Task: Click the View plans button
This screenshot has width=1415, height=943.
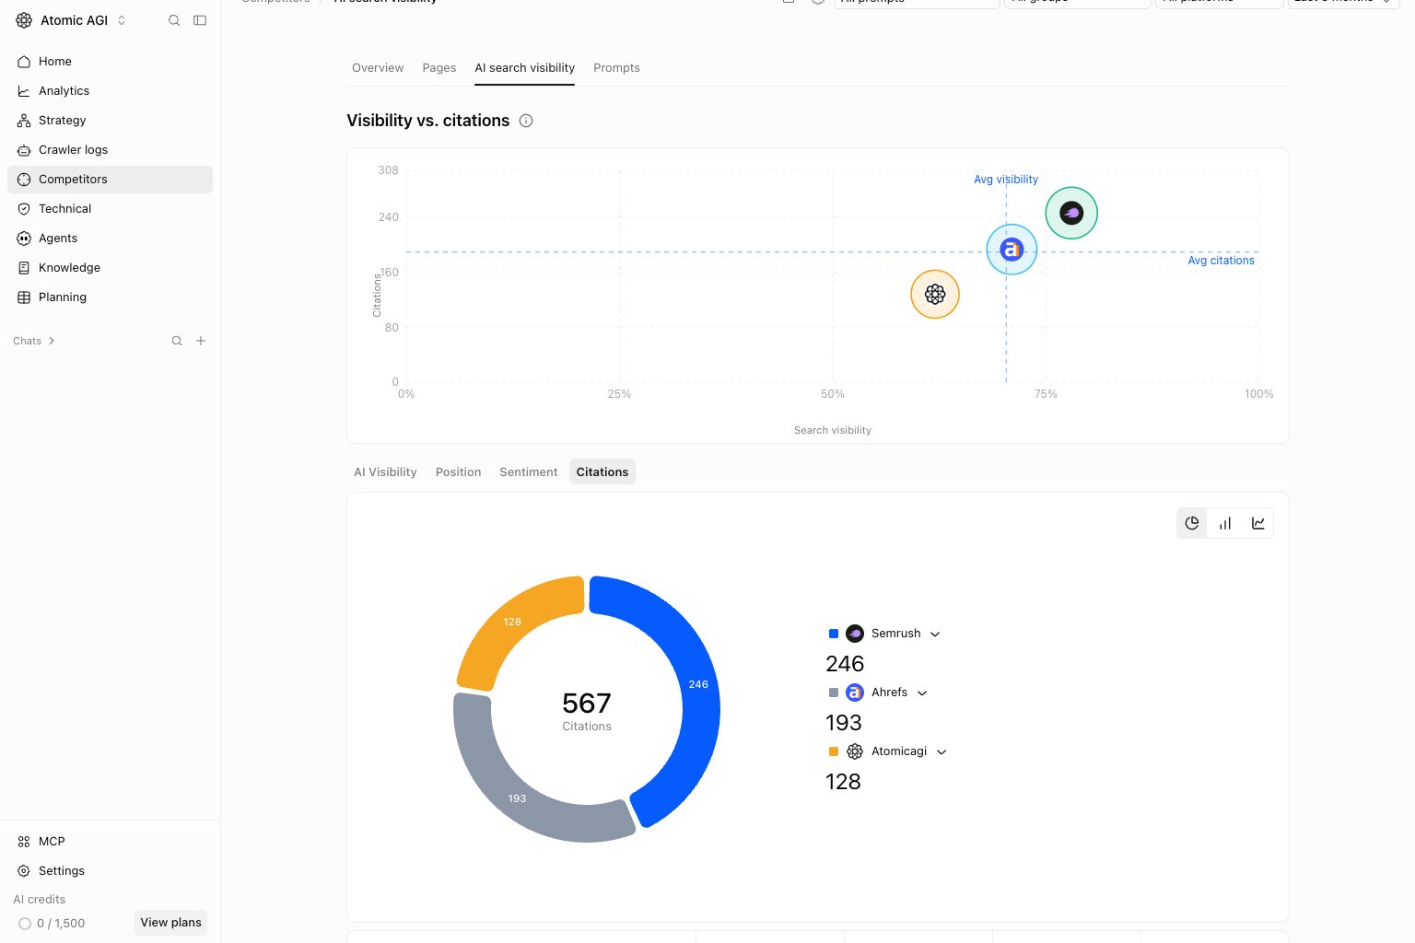Action: click(x=171, y=923)
